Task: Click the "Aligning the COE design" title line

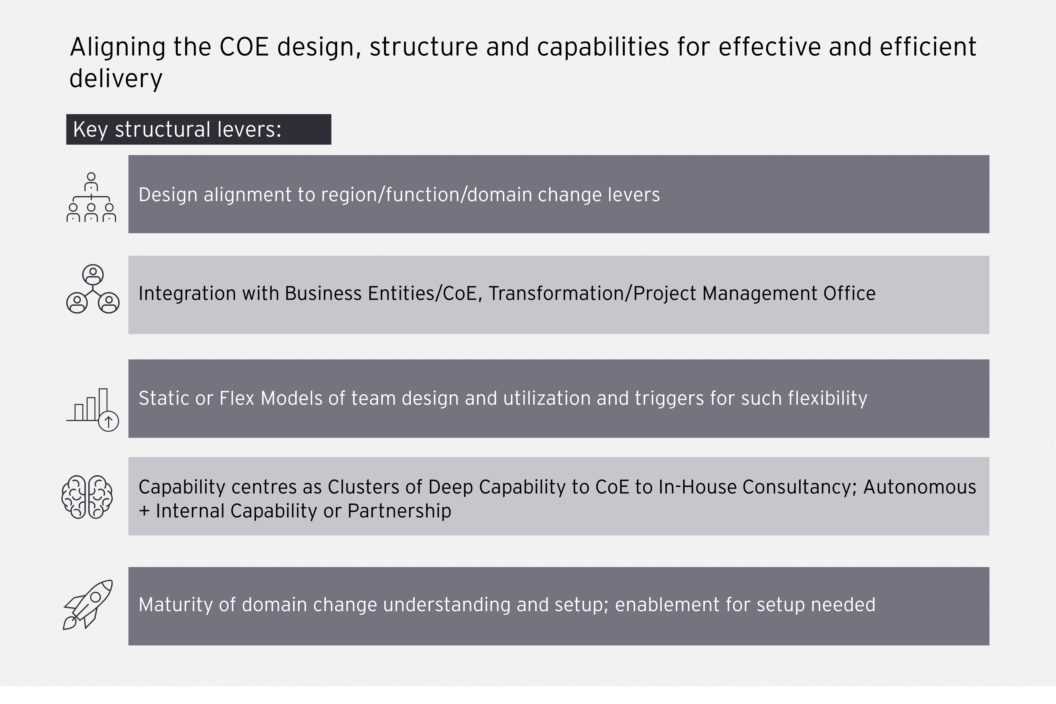Action: [522, 47]
